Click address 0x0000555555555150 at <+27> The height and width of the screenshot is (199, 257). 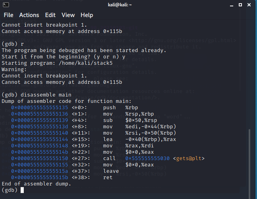[40, 158]
